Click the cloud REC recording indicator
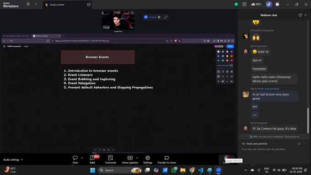Viewport: 311px width, 175px height. point(256,5)
